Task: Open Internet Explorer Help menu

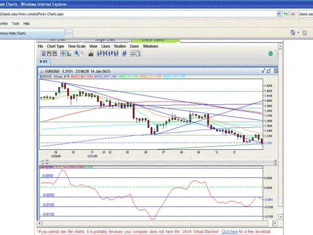Action: click(27, 24)
